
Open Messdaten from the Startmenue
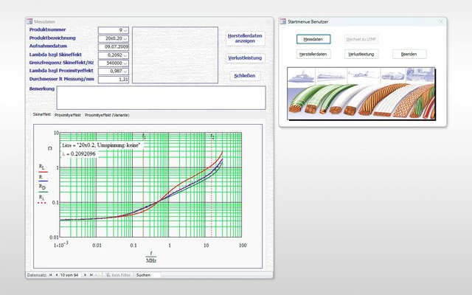coord(313,38)
